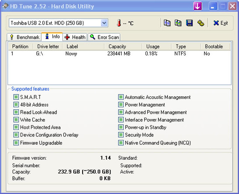This screenshot has height=194, width=239.
Task: Copy screenshot to clipboard icon
Action: coord(178,23)
